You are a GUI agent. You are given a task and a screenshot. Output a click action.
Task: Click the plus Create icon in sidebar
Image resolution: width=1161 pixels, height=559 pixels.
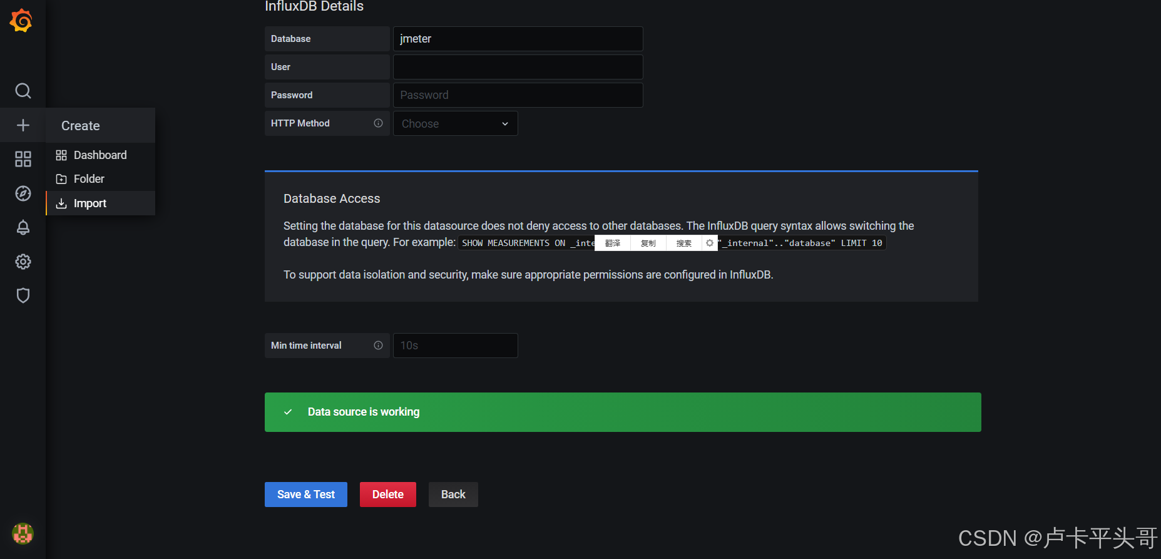[23, 125]
